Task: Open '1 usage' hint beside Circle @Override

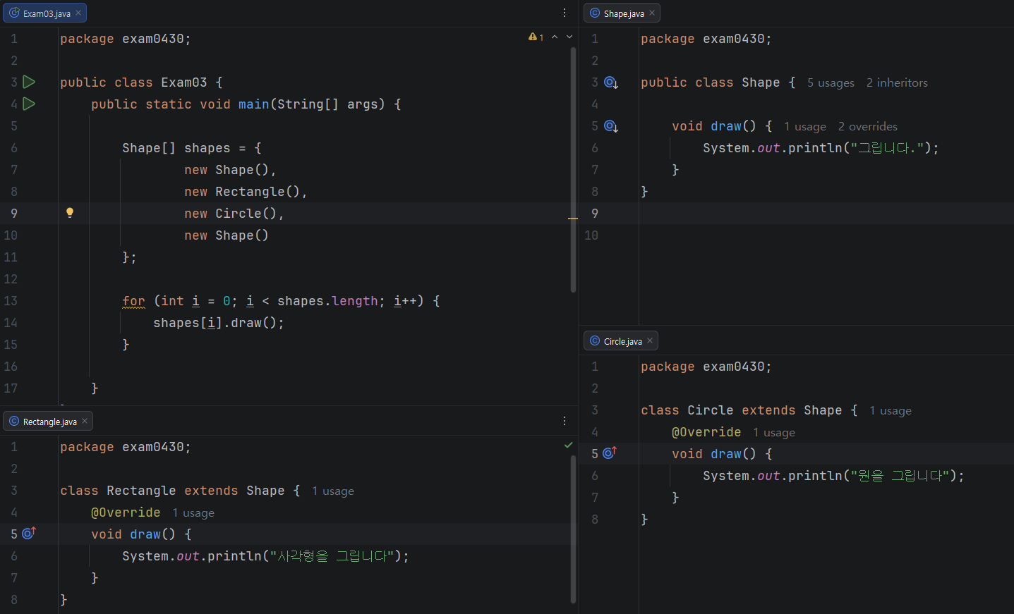Action: click(774, 433)
